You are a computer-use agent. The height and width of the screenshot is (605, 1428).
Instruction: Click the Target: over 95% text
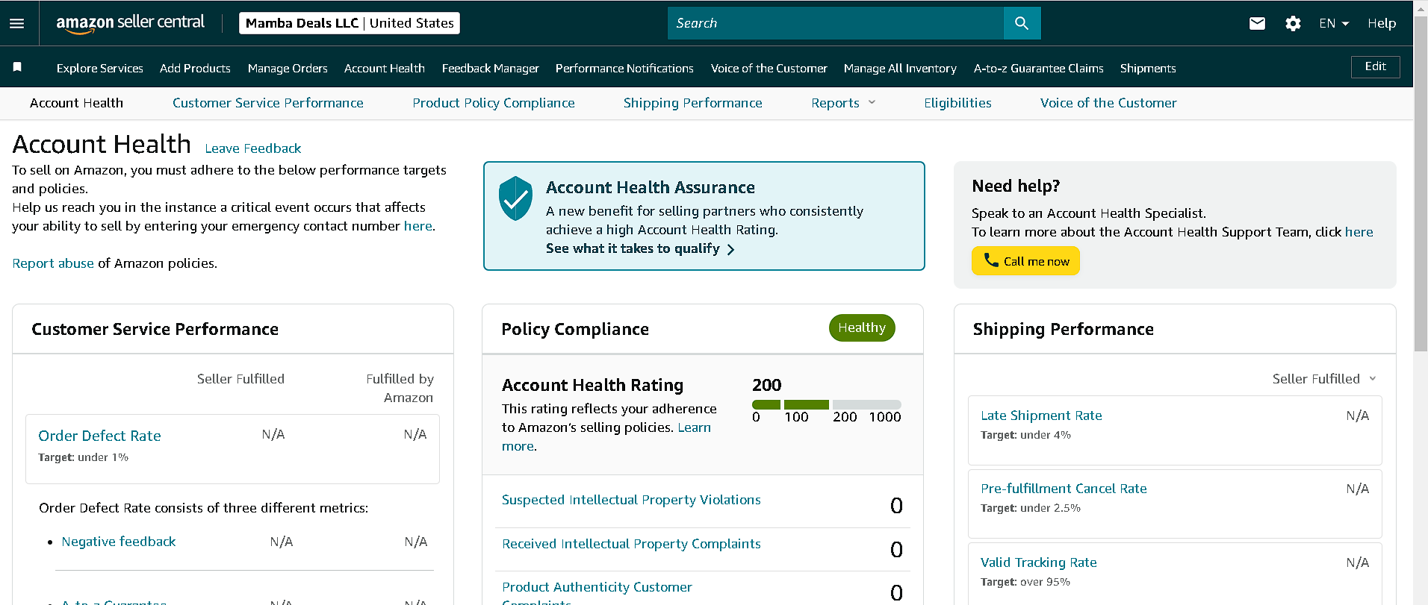(1025, 582)
